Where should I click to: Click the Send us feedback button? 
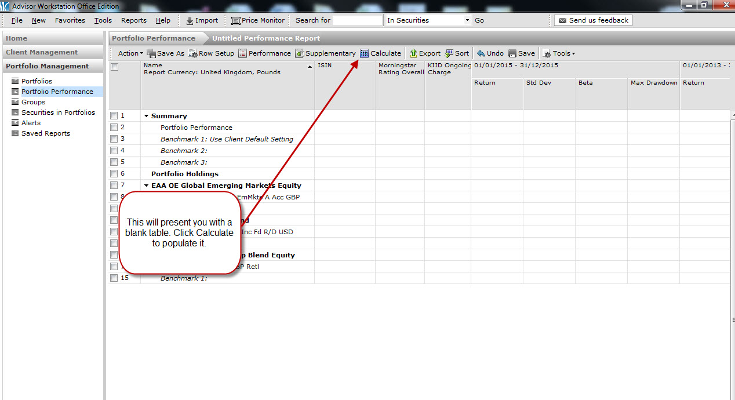[593, 20]
